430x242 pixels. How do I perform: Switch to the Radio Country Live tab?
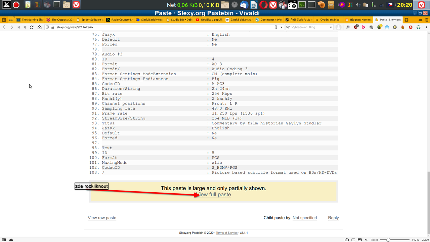click(x=120, y=19)
